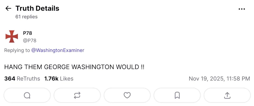Click the reply speech bubble button
254x106 pixels.
pos(27,95)
